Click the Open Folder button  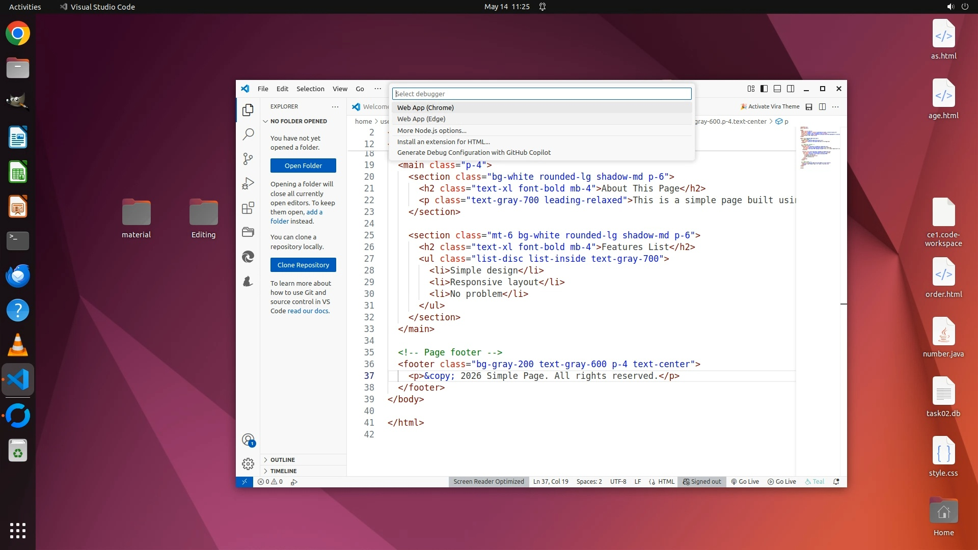point(303,166)
